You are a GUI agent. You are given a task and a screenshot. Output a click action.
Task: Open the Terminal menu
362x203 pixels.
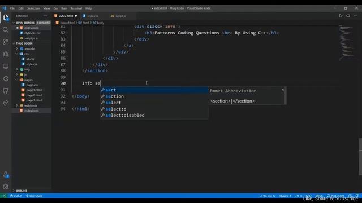[76, 8]
